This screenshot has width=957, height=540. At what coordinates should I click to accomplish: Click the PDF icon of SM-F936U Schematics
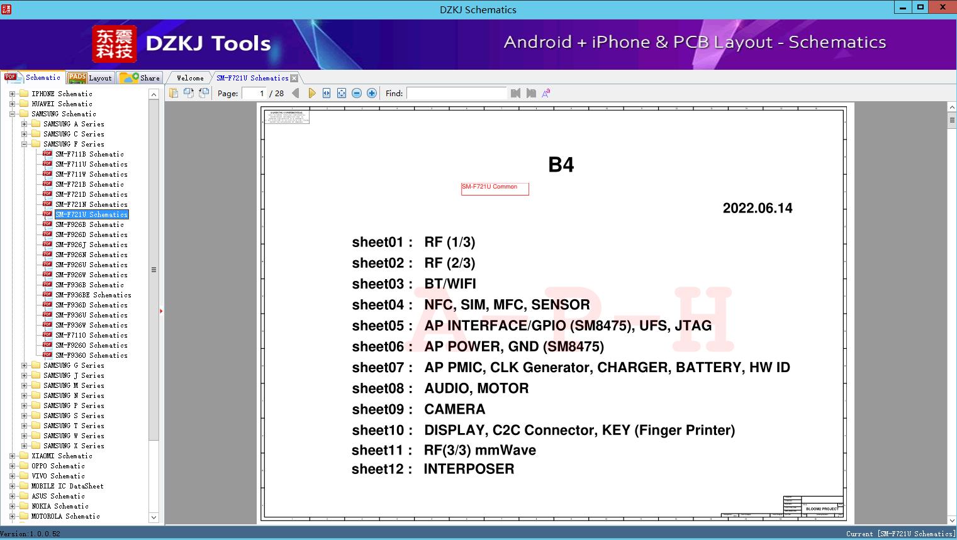(x=47, y=315)
